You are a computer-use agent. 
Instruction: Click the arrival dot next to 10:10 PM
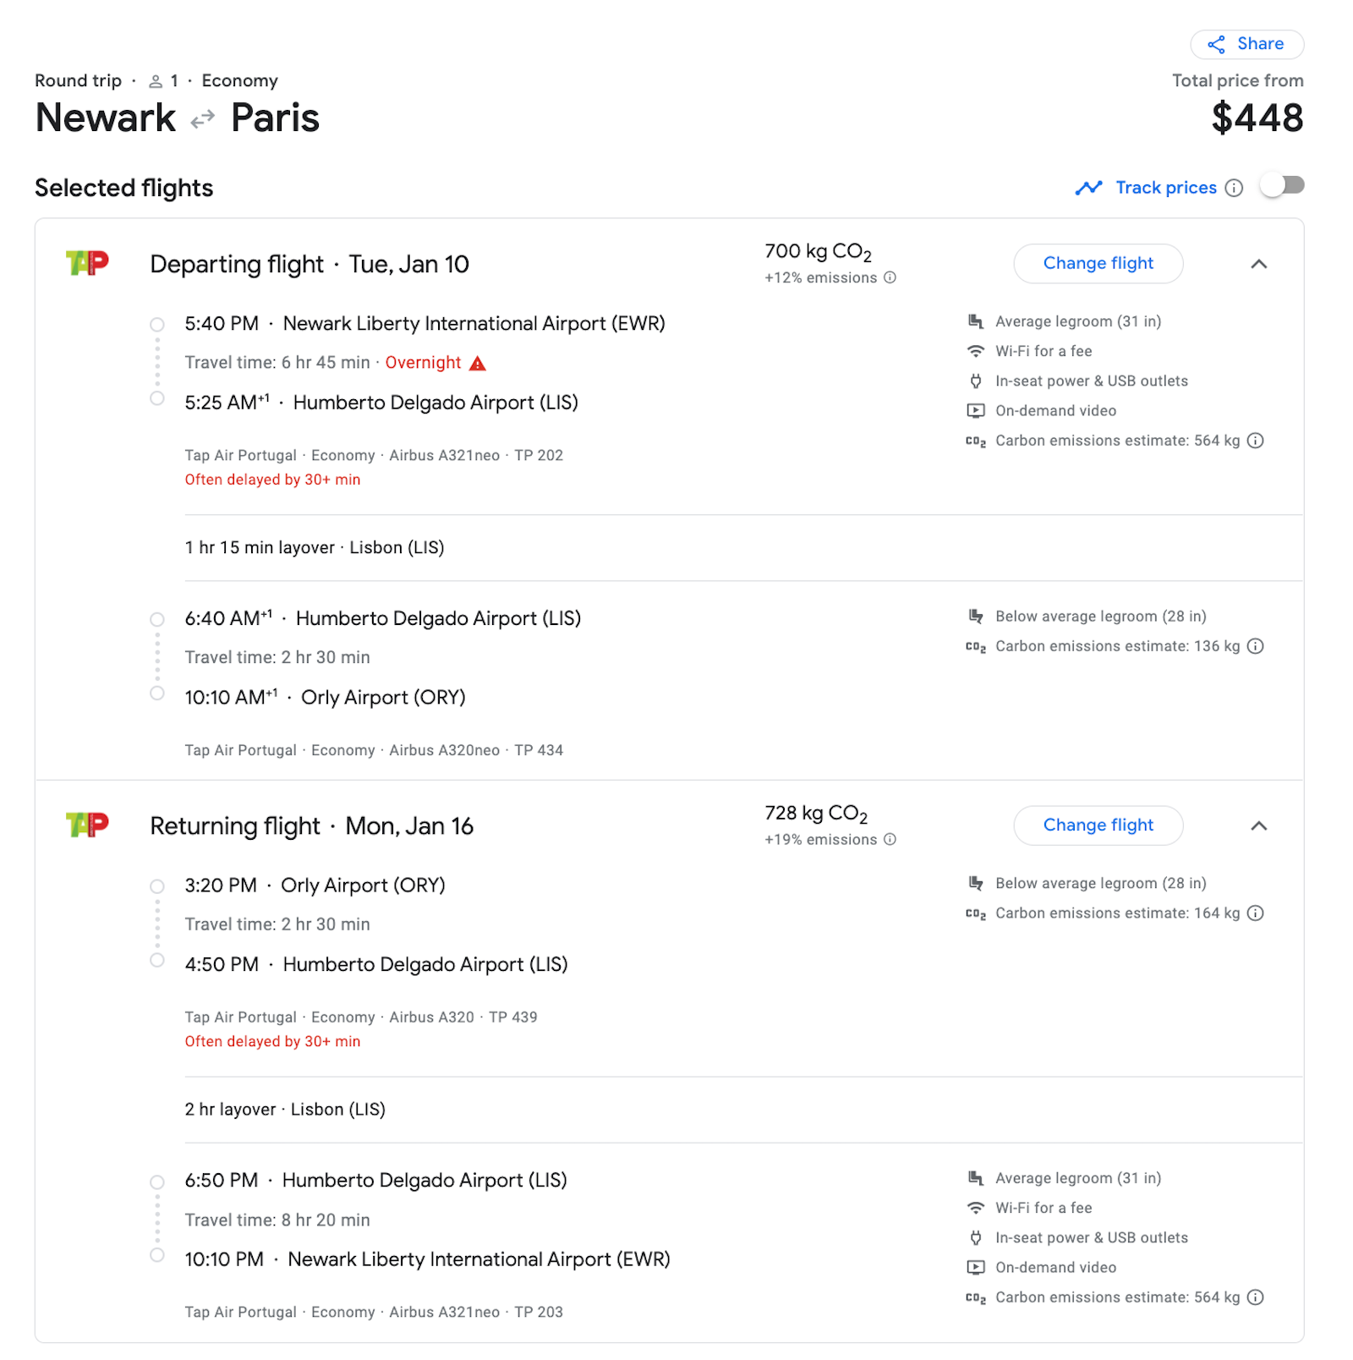pos(157,1256)
